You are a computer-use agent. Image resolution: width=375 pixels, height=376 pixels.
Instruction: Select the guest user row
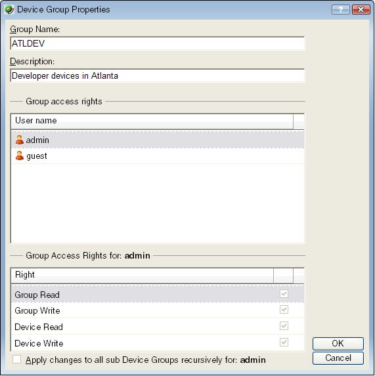(x=158, y=156)
